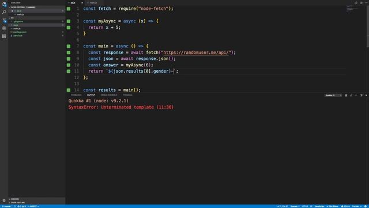
Task: Change the UTF-8 encoding
Action: (x=305, y=206)
